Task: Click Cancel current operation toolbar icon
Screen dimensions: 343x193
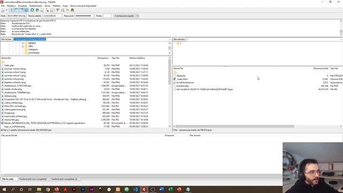Action: (x=42, y=10)
